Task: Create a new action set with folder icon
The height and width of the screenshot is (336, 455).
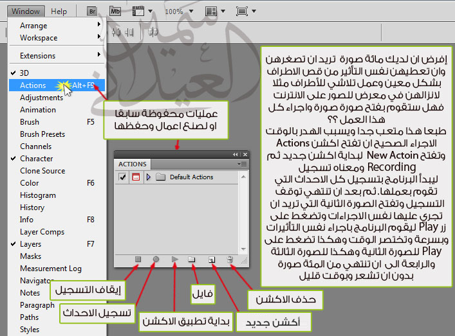Action: coord(191,259)
